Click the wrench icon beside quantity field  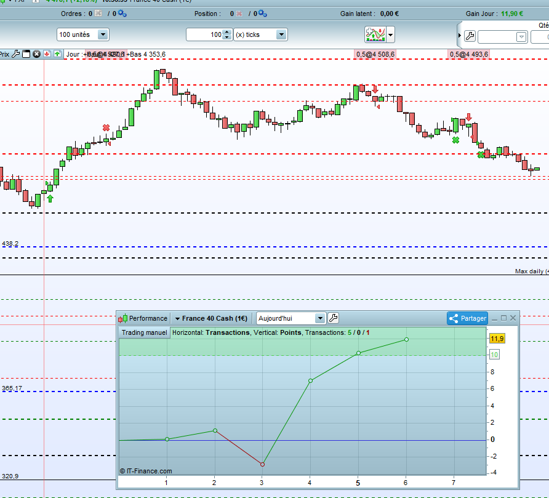[x=469, y=37]
